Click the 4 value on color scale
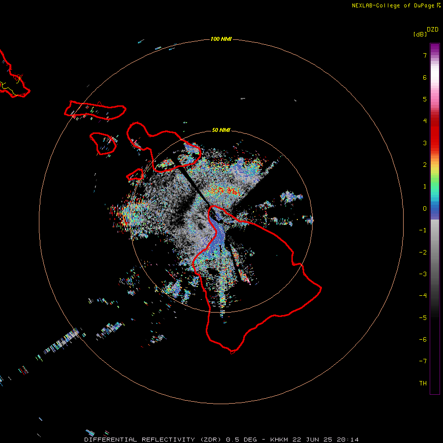The height and width of the screenshot is (443, 443). click(x=425, y=121)
